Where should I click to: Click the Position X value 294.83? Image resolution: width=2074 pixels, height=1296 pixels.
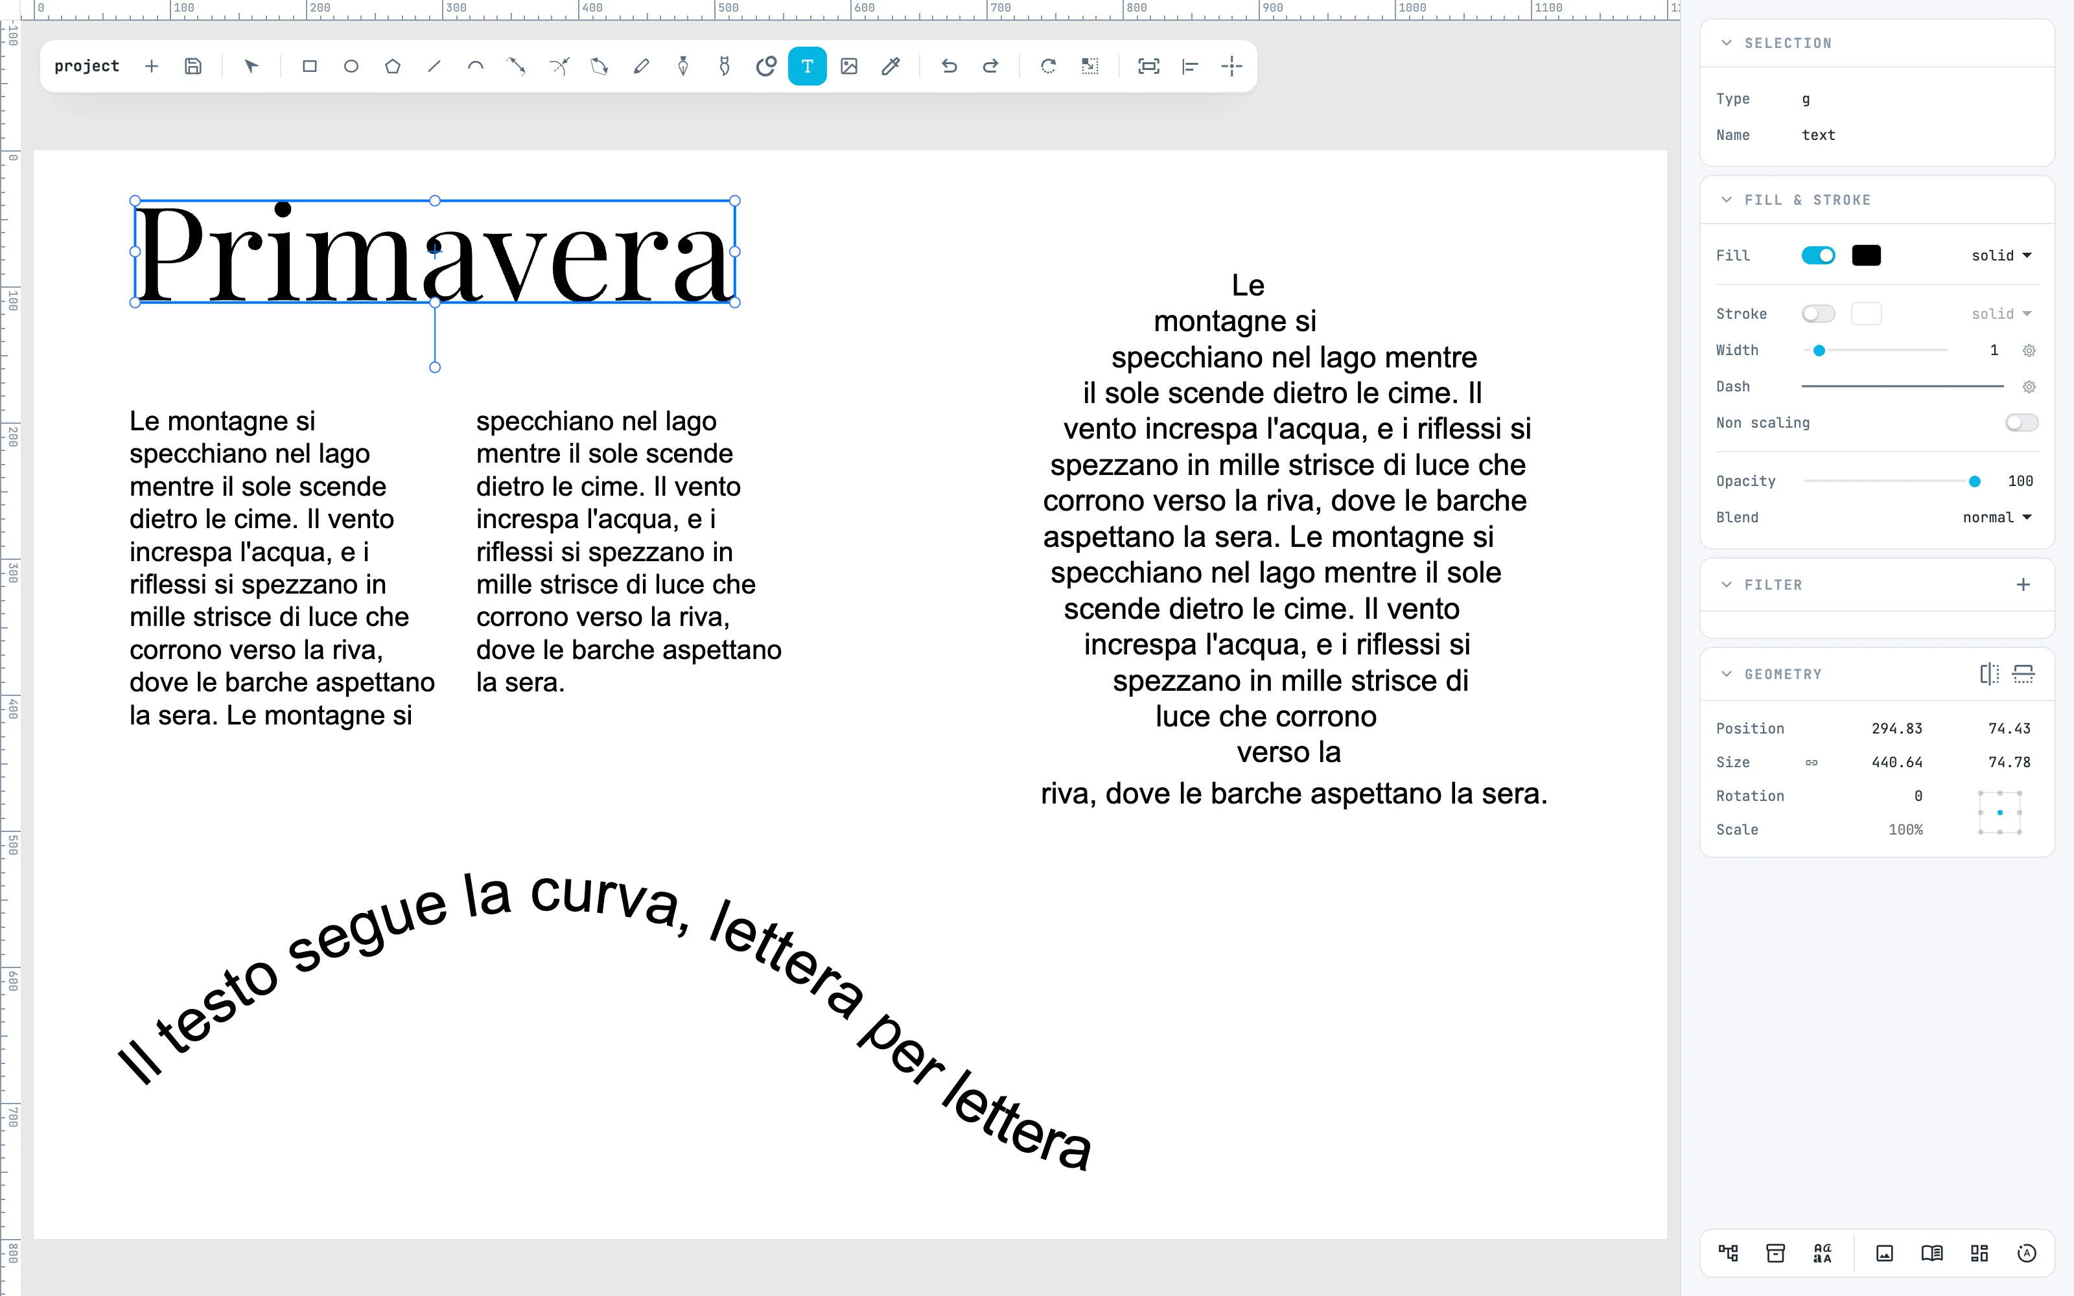click(1896, 728)
